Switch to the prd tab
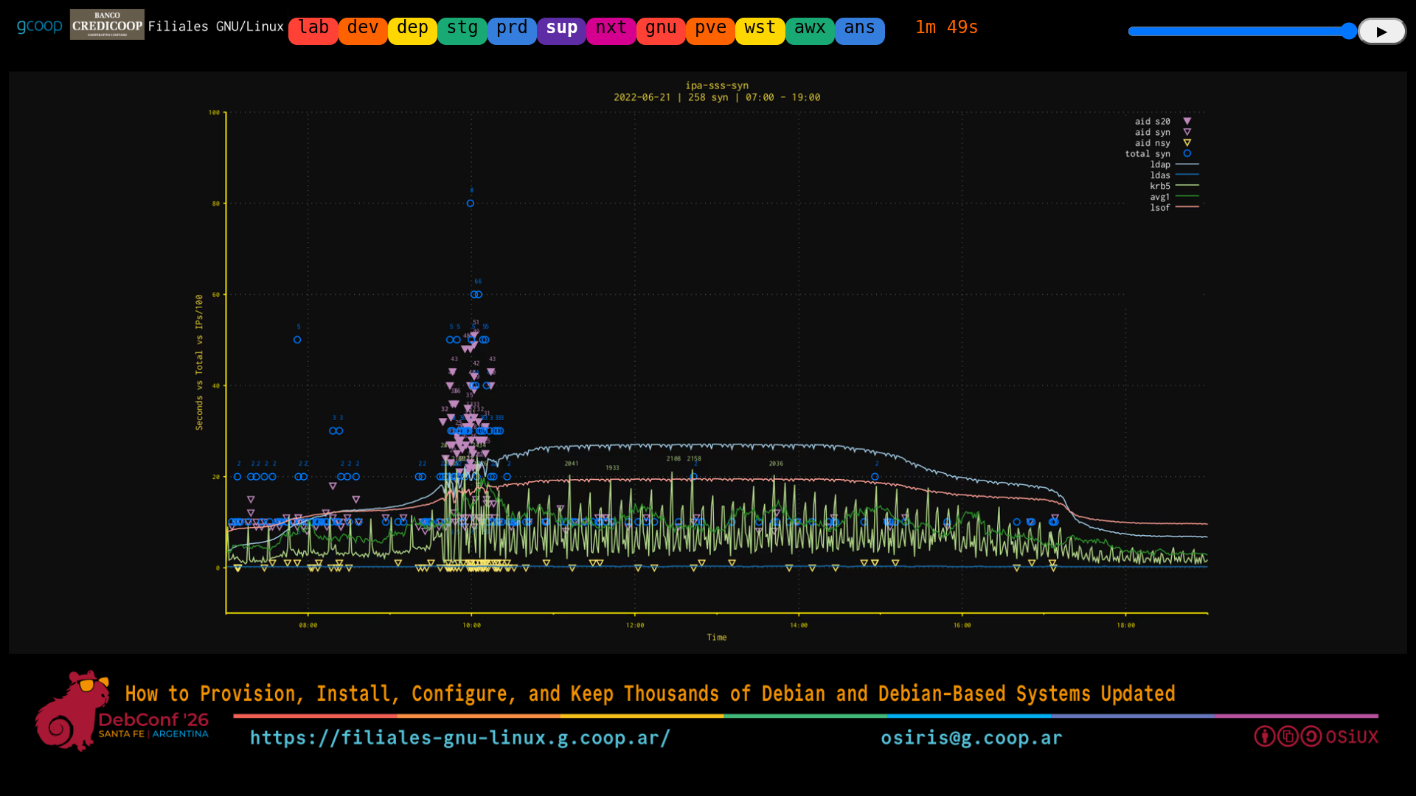 [512, 31]
